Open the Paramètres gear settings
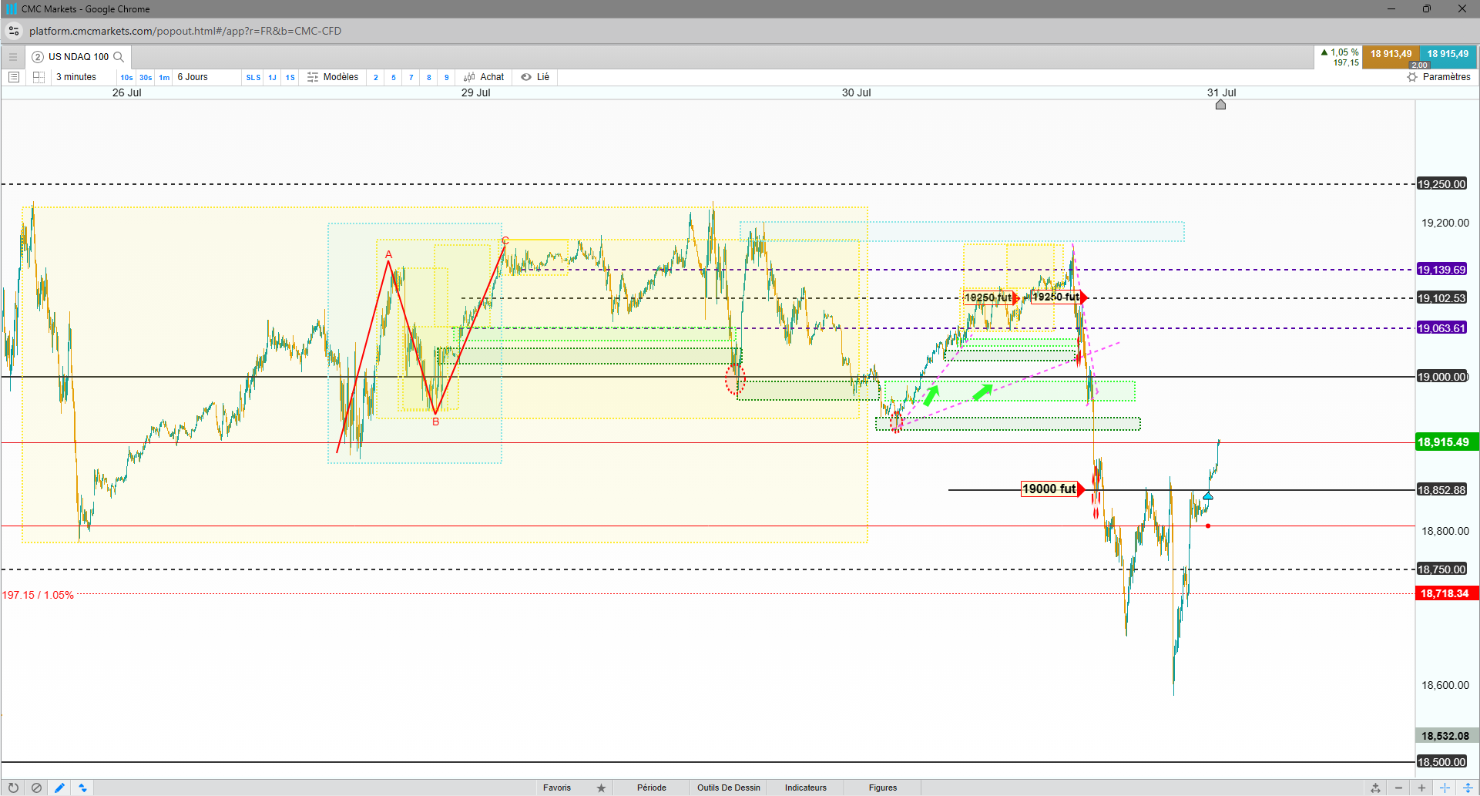Screen dimensions: 1480x796 pos(1438,77)
